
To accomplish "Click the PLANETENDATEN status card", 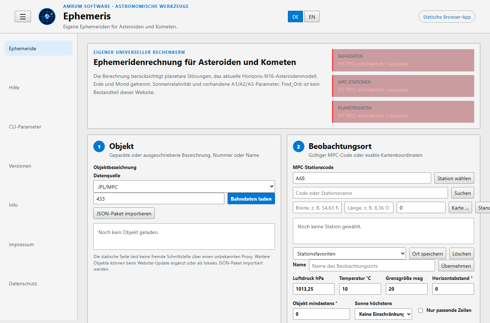I will click(403, 112).
